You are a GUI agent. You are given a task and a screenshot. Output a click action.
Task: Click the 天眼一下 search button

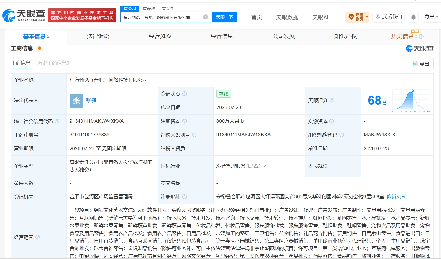(x=225, y=17)
